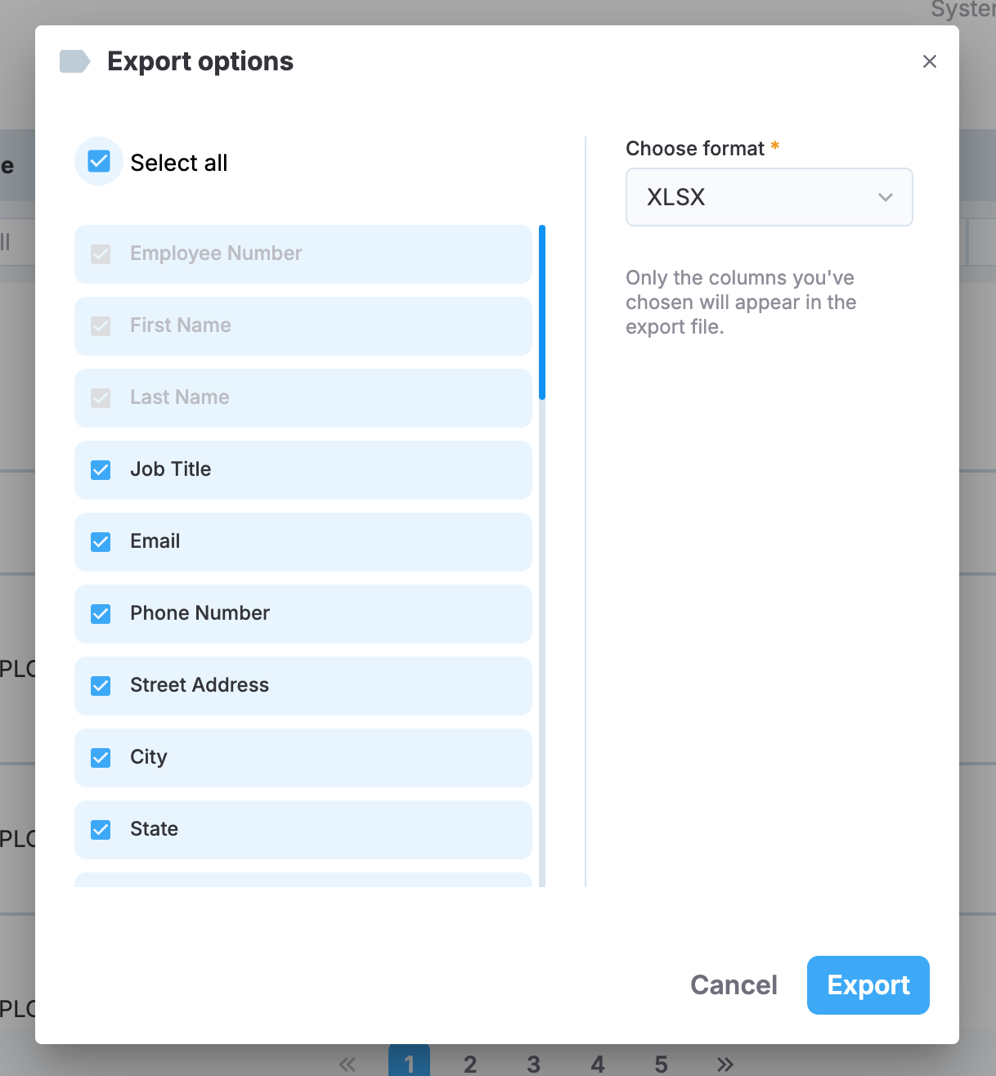Viewport: 996px width, 1076px height.
Task: Uncheck Street Address column
Action: 101,686
